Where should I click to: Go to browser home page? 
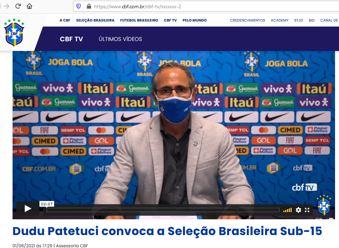coord(29,6)
